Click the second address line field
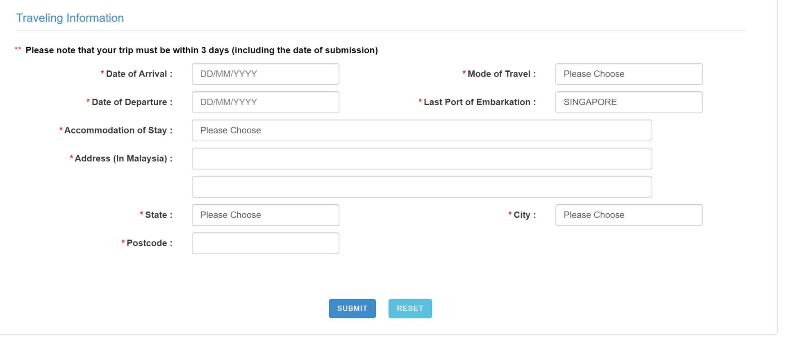Screen dimensions: 787x339 [x=421, y=187]
